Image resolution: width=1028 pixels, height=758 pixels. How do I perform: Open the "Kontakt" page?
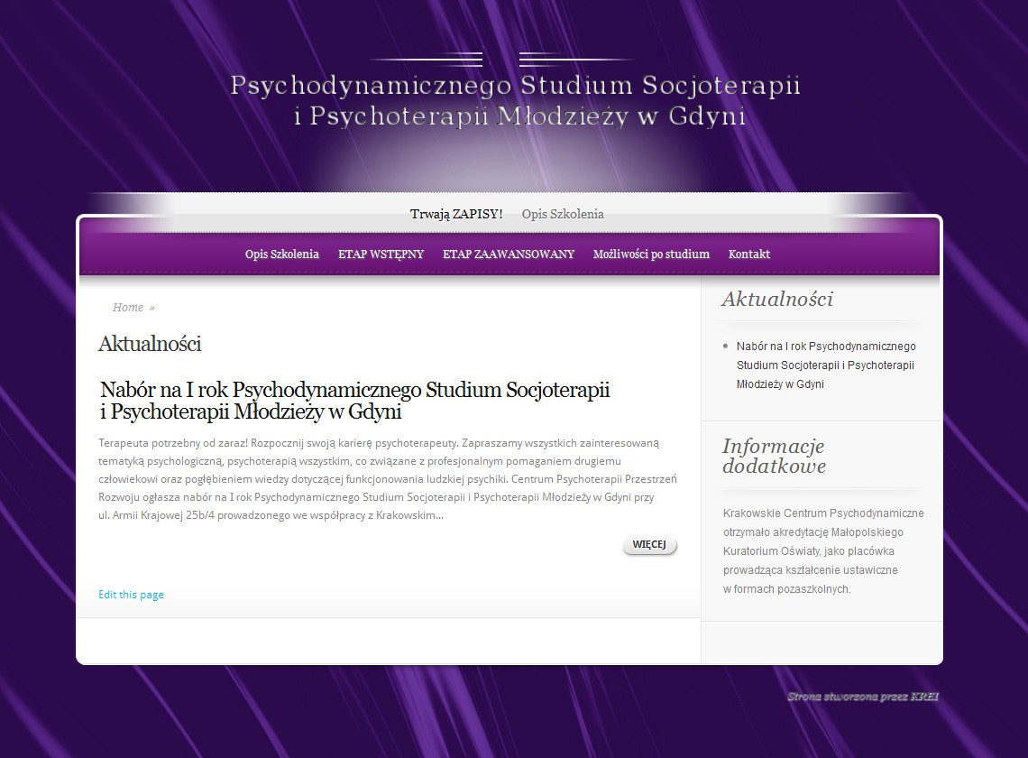pyautogui.click(x=749, y=254)
